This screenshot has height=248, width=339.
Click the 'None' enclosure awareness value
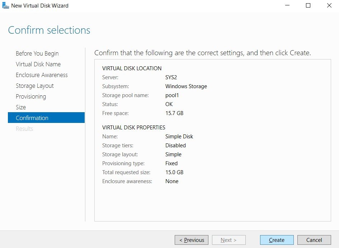click(x=172, y=181)
